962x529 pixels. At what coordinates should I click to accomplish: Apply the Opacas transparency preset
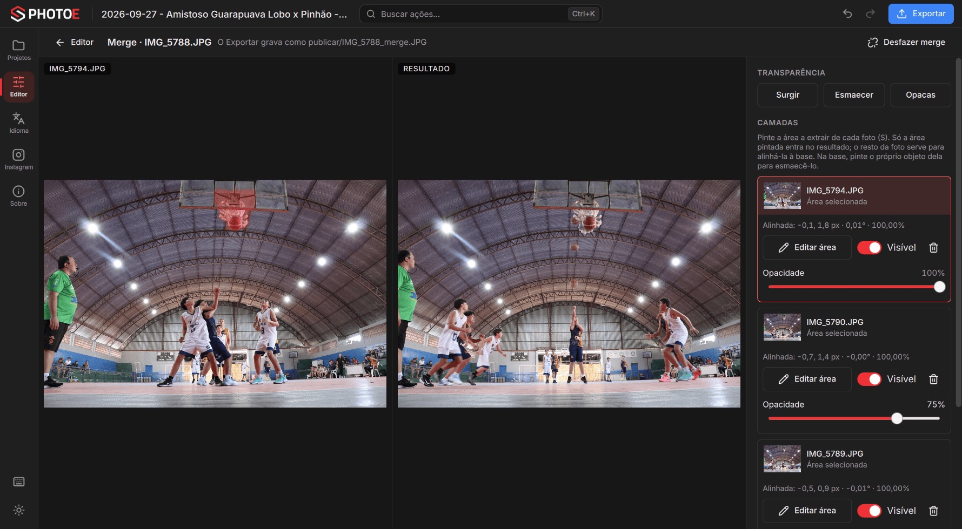920,95
